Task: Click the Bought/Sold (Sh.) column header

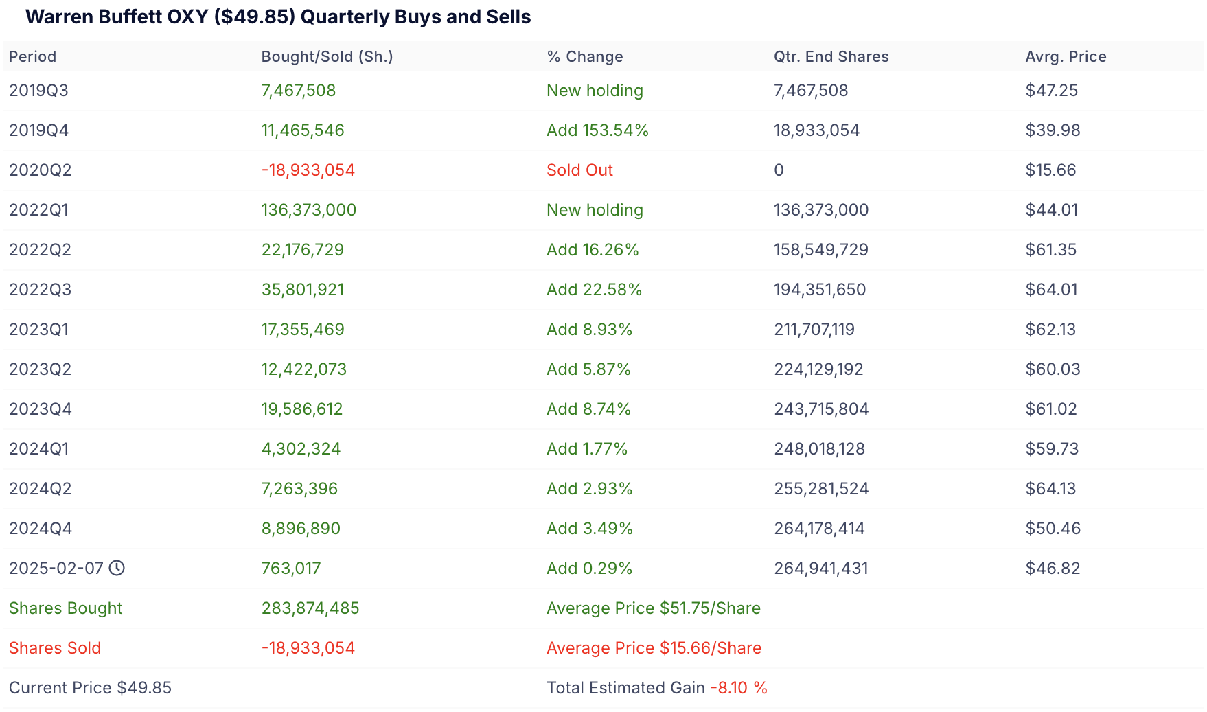Action: pyautogui.click(x=327, y=57)
